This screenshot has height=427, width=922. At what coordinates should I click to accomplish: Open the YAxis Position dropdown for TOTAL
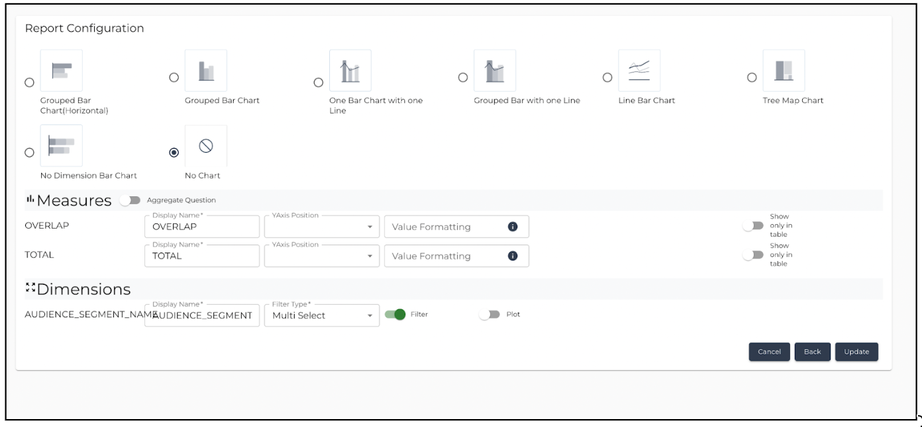322,256
